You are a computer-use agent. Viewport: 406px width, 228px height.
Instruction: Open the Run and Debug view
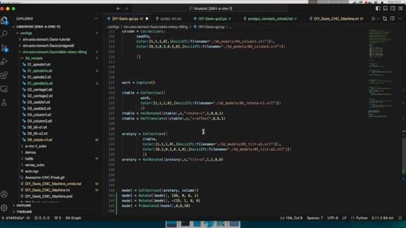tap(4, 61)
